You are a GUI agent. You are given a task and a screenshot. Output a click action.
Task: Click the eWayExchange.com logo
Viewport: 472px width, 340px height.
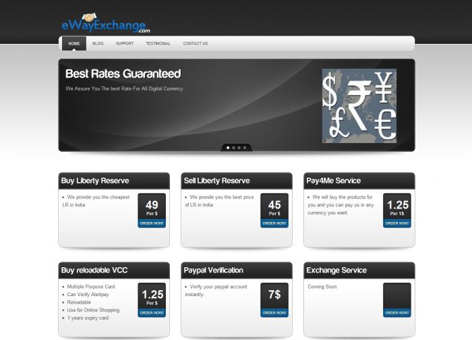[x=106, y=23]
